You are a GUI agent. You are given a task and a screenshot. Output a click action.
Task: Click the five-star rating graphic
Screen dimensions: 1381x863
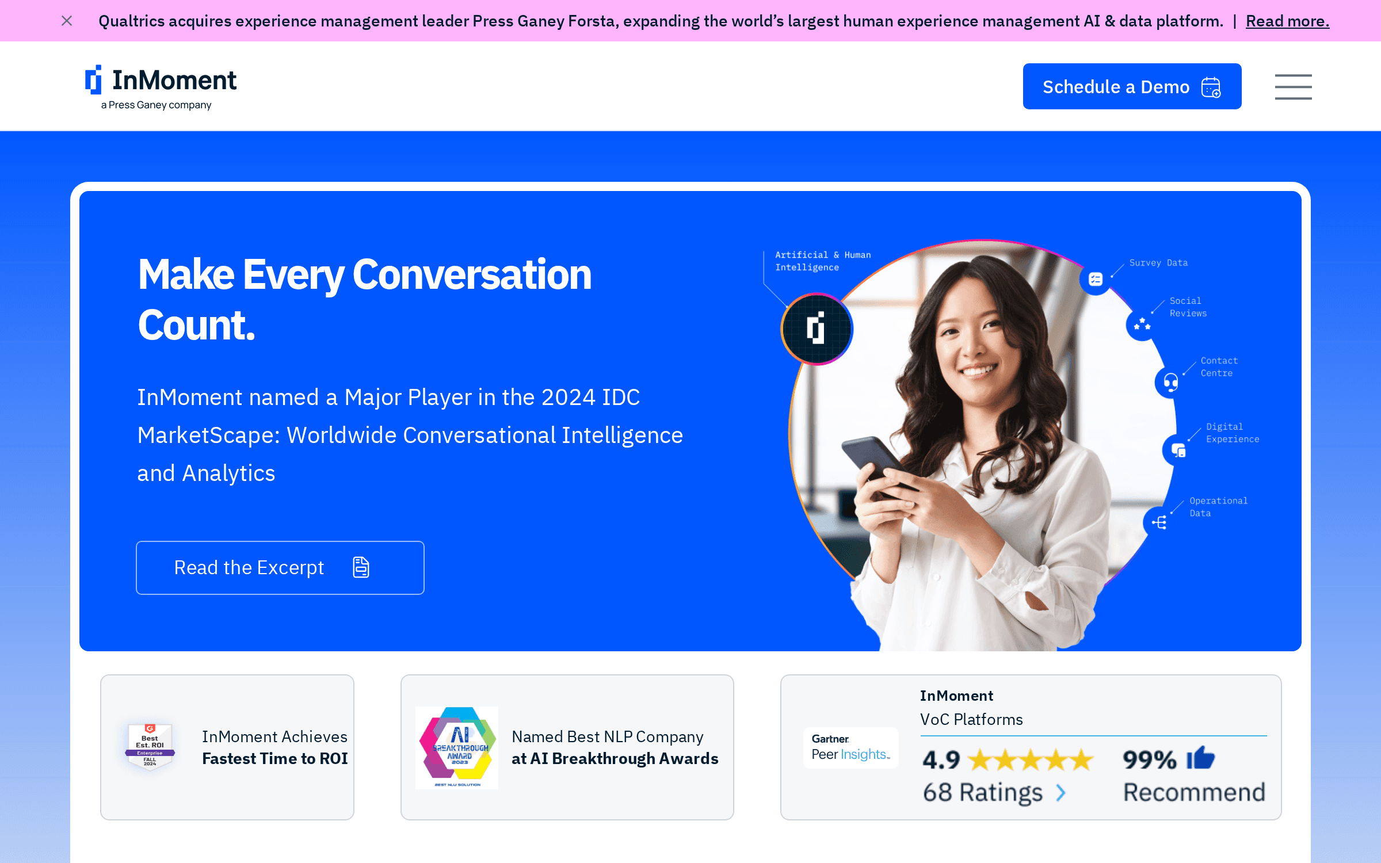(1031, 759)
